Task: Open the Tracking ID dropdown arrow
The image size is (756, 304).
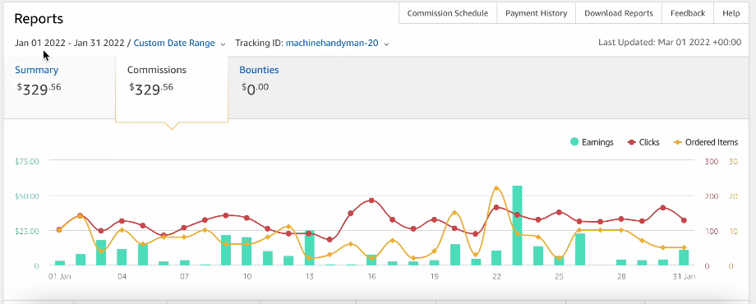Action: [x=386, y=44]
